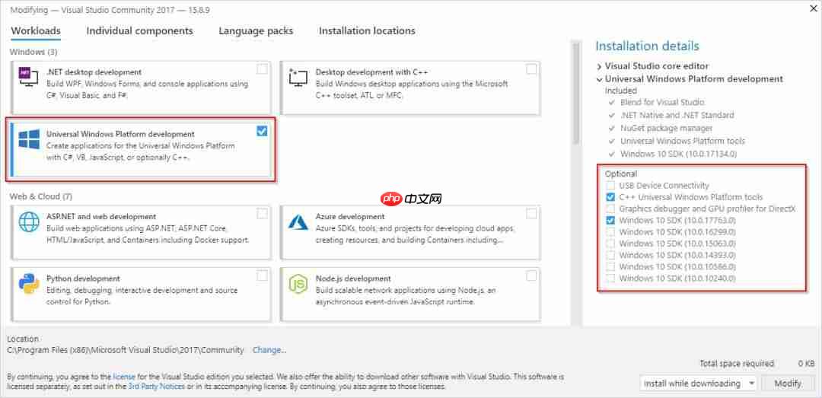Check Windows 10 SDK (10.0.10240.0)
The image size is (822, 398).
point(610,278)
